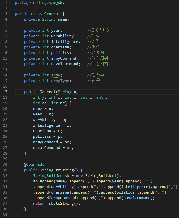The image size is (179, 218).
Task: Click '.append(navalCommand)' on line 36
Action: click(129, 198)
